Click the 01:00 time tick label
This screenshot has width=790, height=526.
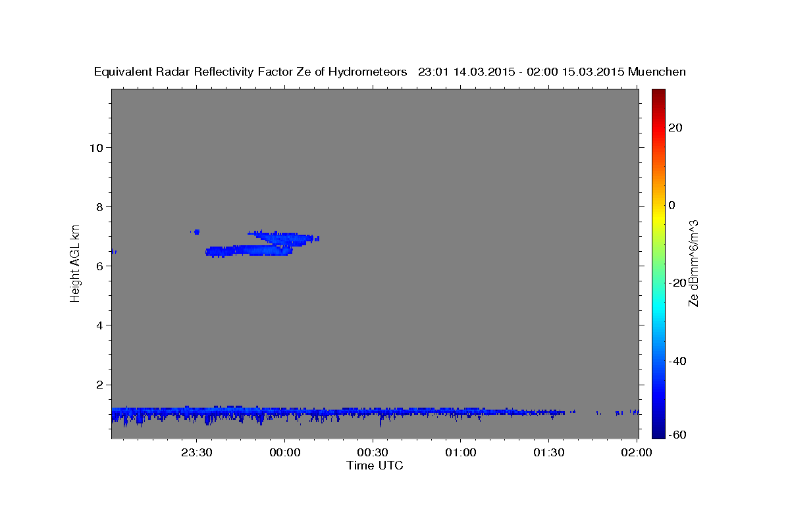pos(461,452)
